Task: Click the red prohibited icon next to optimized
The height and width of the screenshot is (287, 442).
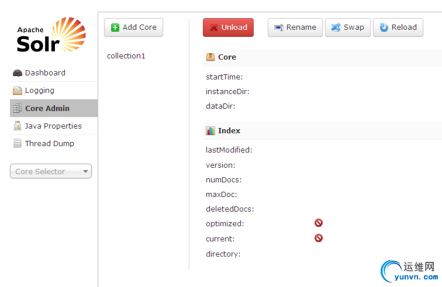Action: [319, 223]
